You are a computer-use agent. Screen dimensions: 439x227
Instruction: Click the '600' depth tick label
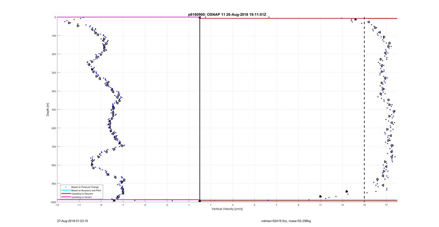[x=53, y=128]
